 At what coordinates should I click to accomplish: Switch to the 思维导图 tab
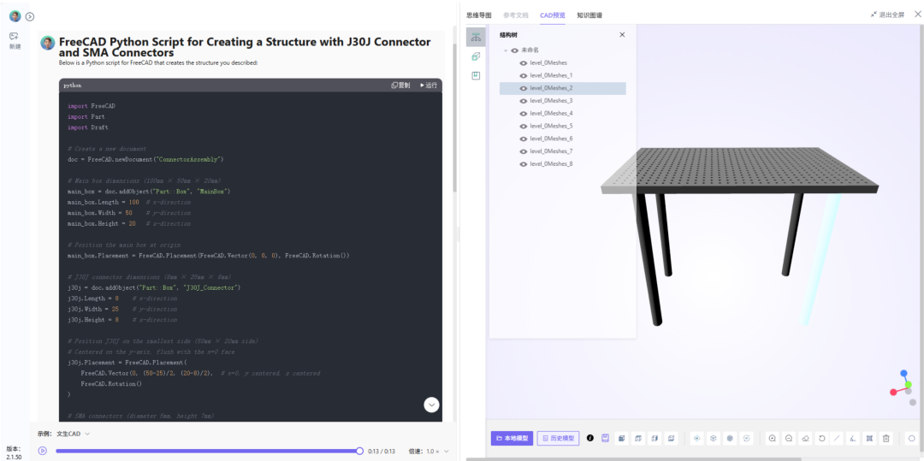(478, 15)
